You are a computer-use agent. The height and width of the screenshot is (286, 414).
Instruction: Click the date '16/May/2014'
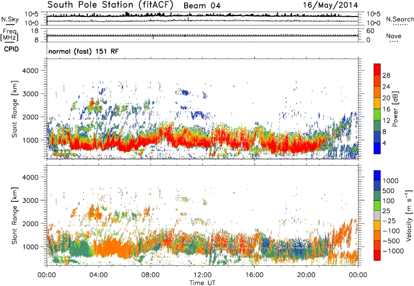[330, 5]
